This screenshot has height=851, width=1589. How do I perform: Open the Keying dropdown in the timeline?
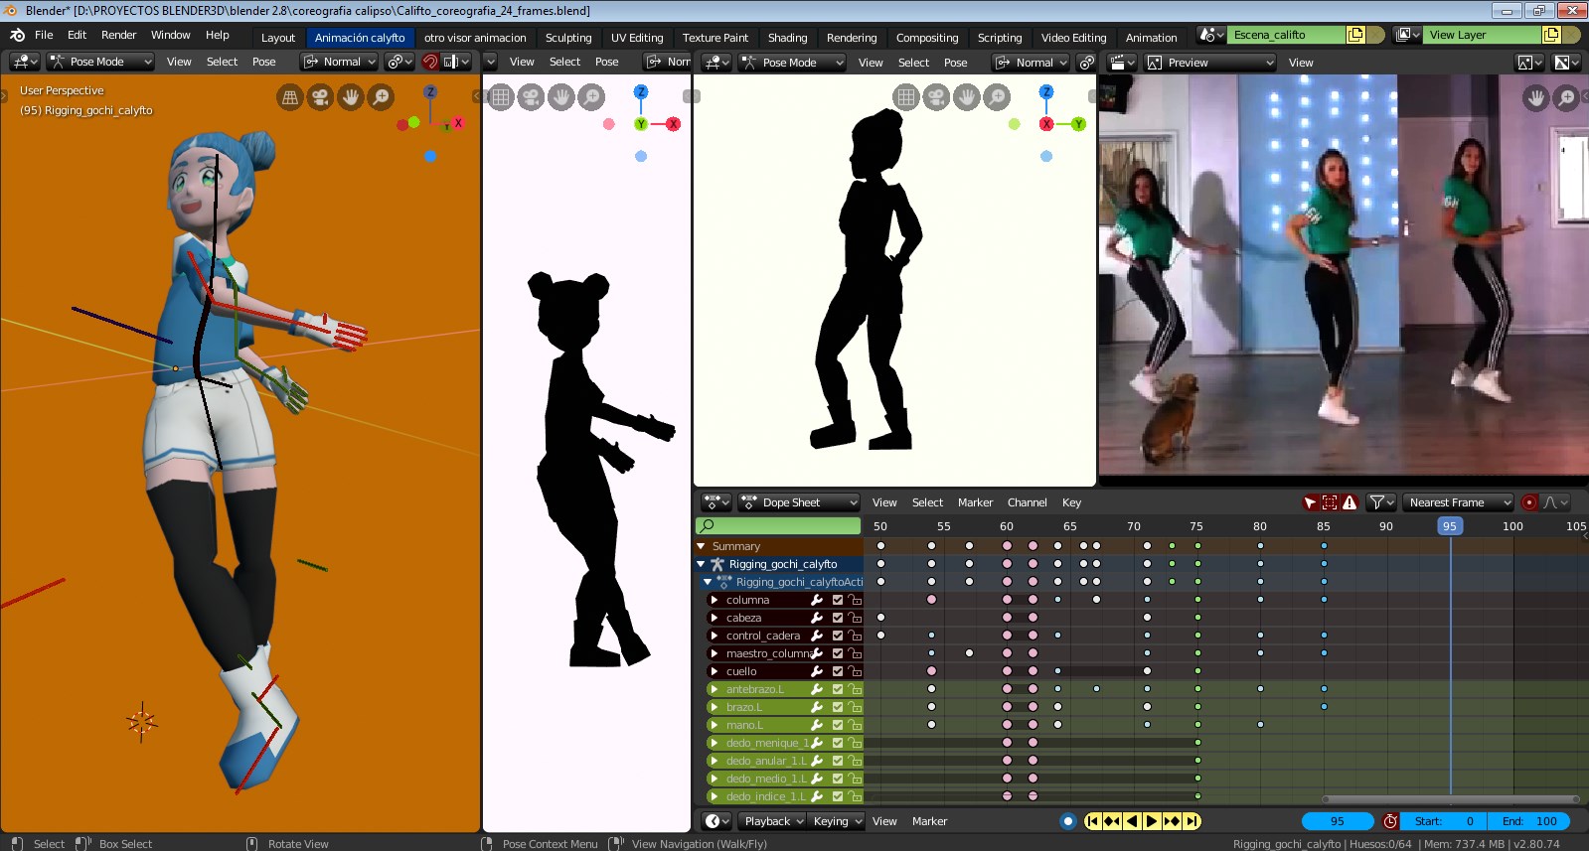pos(837,821)
